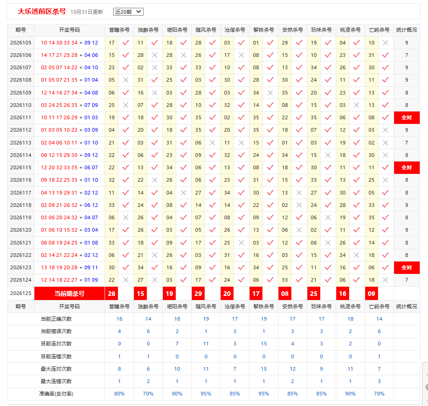Click the X mark under 沧偕杀号 in row 2026121
Viewport: 428px width, 406px height.
[x=241, y=243]
